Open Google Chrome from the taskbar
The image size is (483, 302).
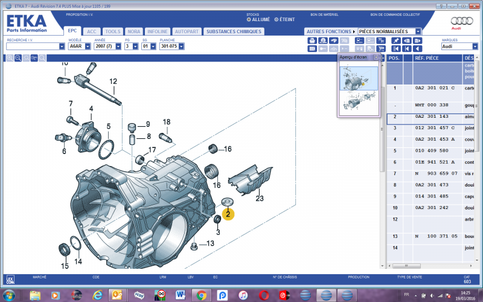pos(201,294)
